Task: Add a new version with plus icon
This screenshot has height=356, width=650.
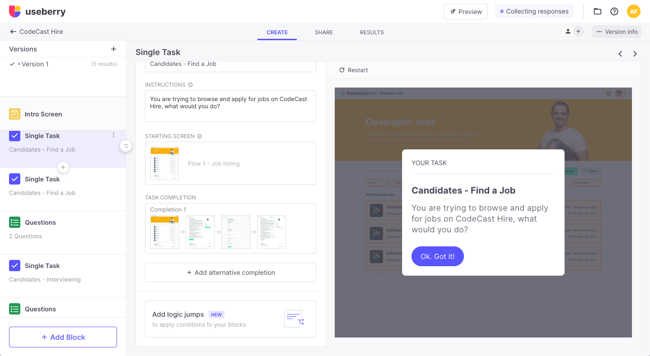Action: pyautogui.click(x=113, y=49)
